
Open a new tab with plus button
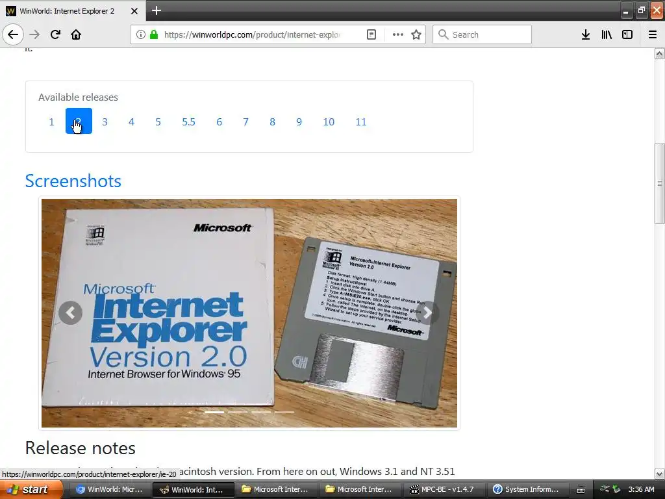click(156, 10)
